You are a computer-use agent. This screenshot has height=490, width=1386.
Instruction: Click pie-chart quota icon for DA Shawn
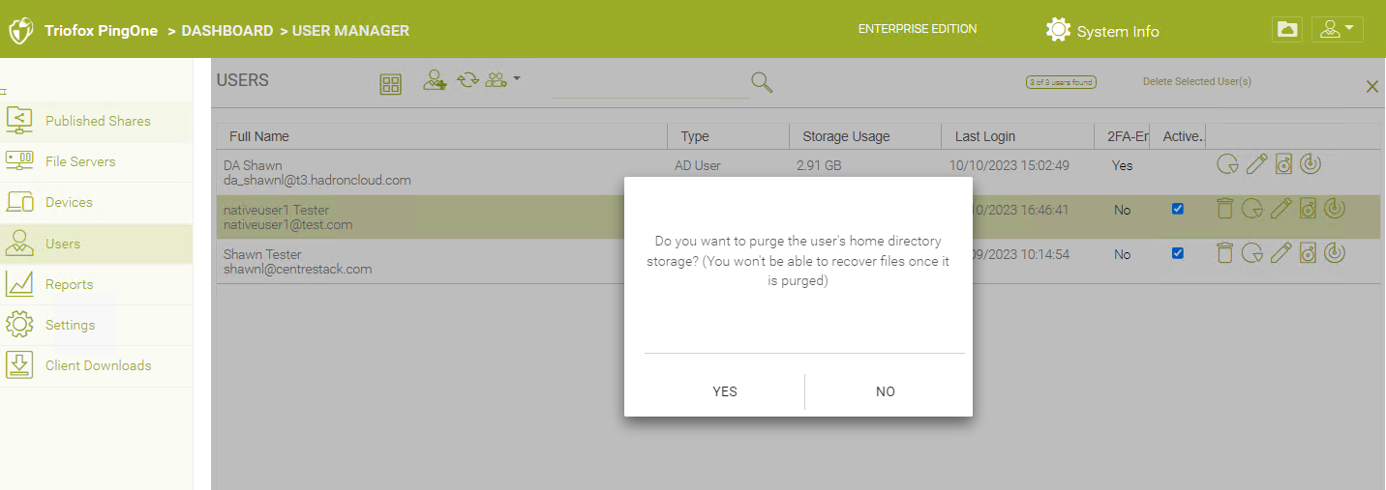pos(1227,164)
